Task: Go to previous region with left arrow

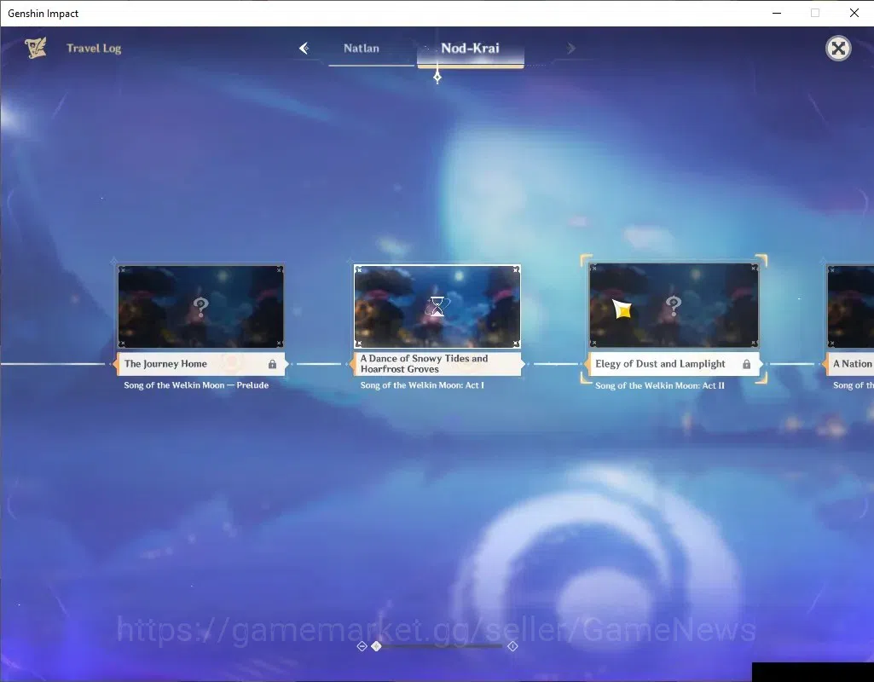Action: pyautogui.click(x=304, y=49)
